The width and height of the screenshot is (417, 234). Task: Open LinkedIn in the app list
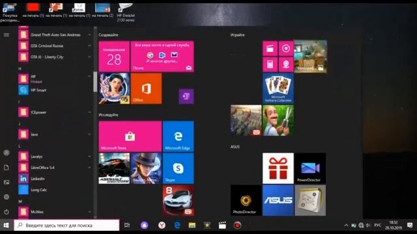[x=55, y=179]
